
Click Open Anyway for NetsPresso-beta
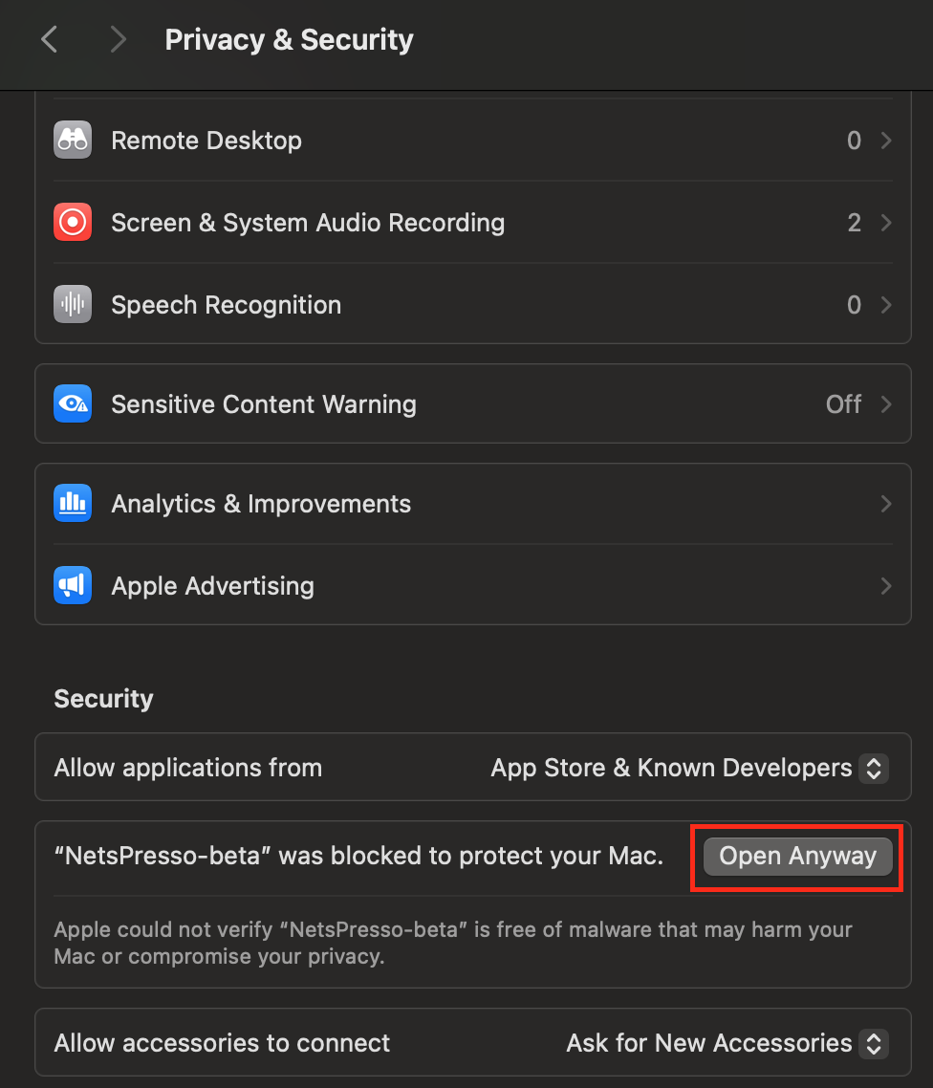[797, 857]
